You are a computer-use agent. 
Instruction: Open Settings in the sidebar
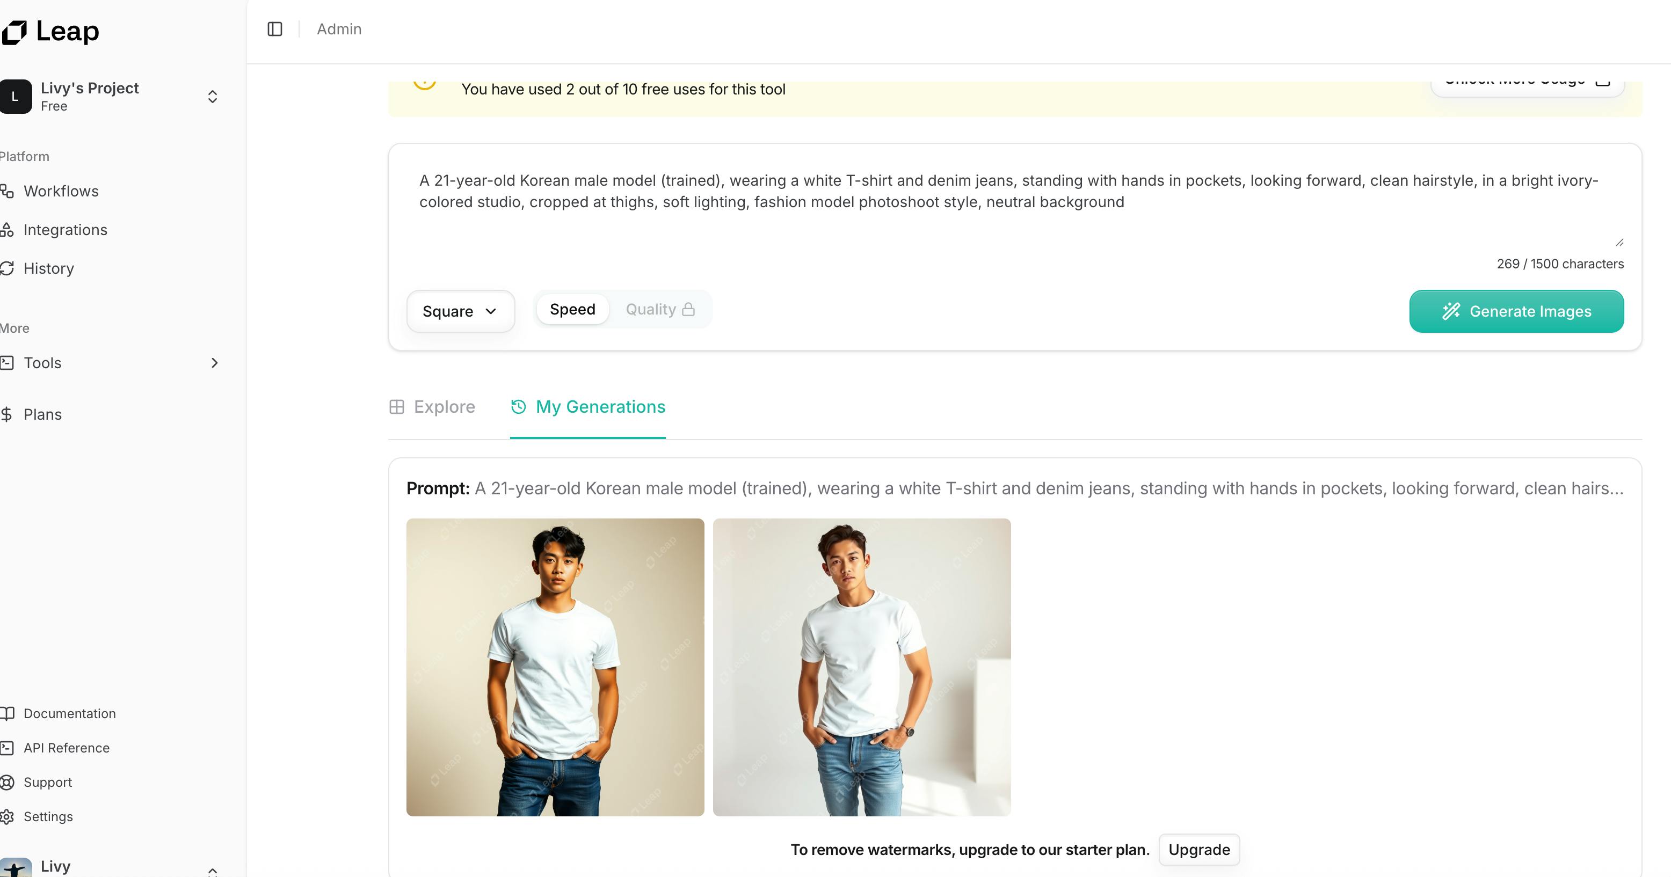point(48,817)
